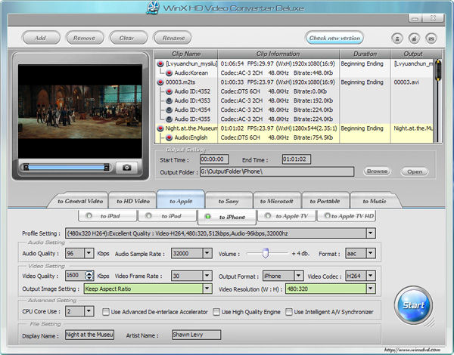Click the Start Time input field
454x355 pixels.
coord(214,159)
